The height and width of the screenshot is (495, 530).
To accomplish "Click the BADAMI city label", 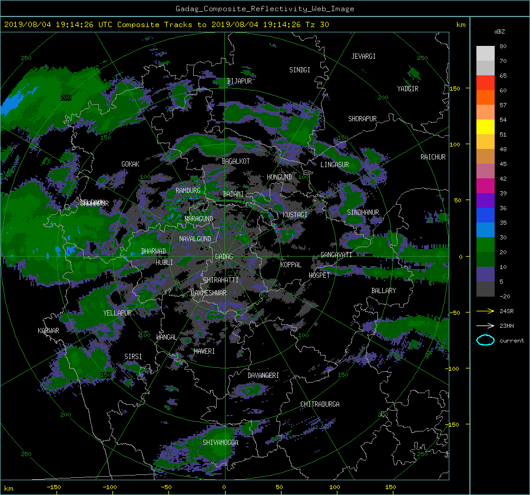I will (233, 194).
